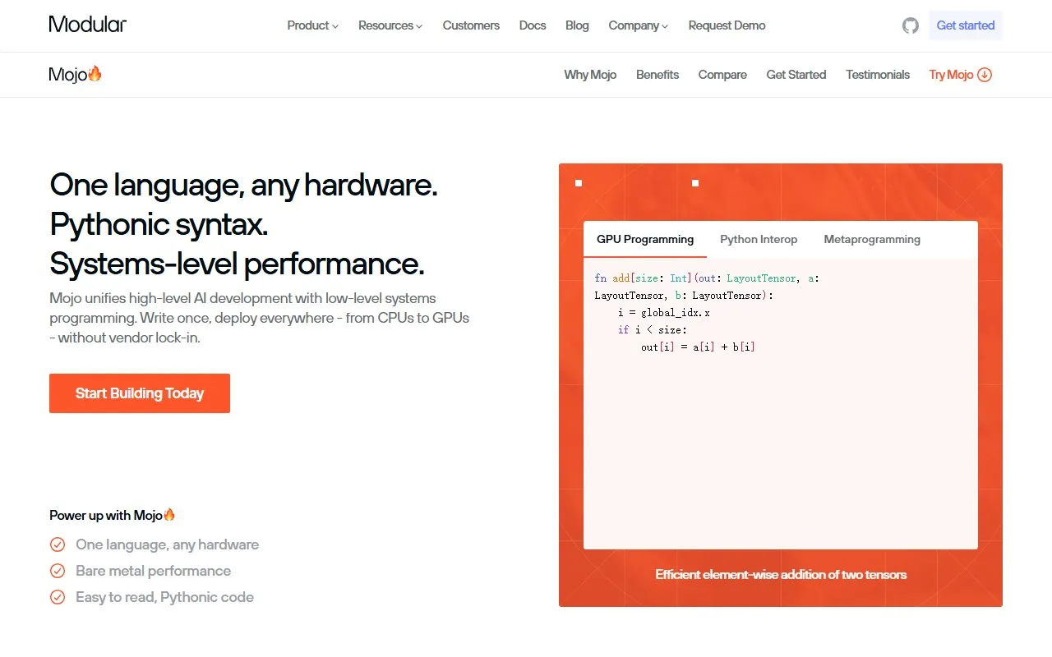Switch to the Python Interop tab
This screenshot has height=657, width=1052.
(x=759, y=239)
